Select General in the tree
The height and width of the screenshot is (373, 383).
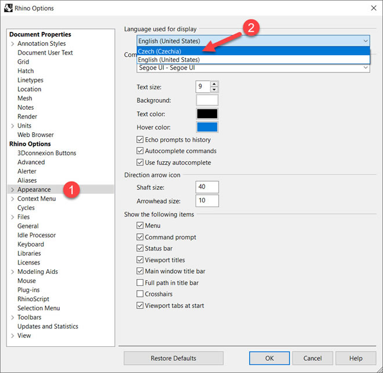tap(28, 226)
